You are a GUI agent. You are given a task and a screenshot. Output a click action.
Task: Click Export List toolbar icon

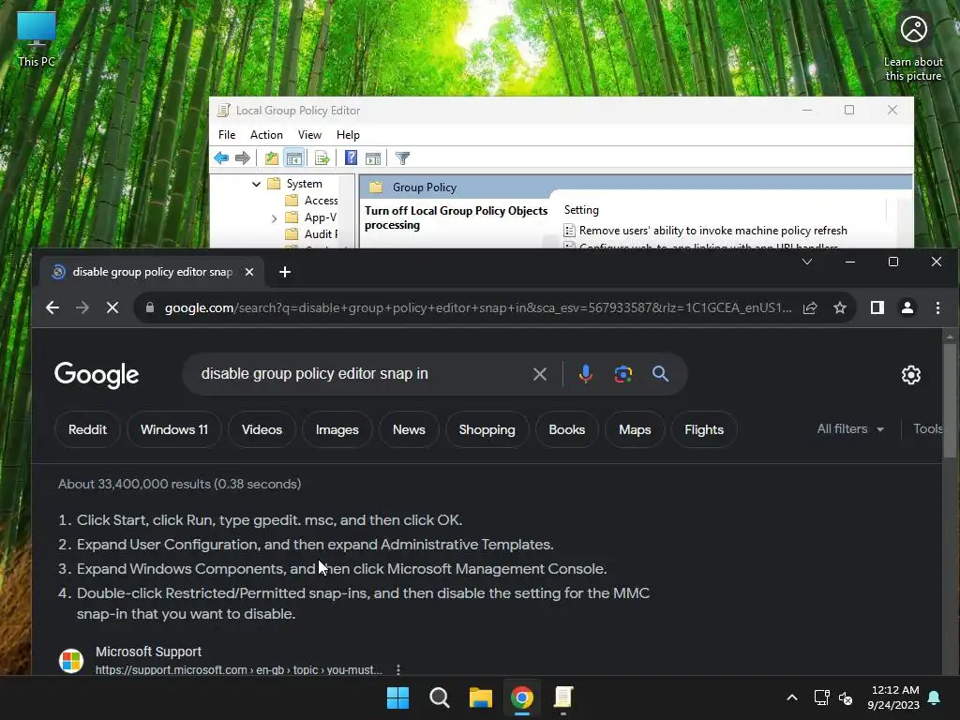tap(322, 157)
